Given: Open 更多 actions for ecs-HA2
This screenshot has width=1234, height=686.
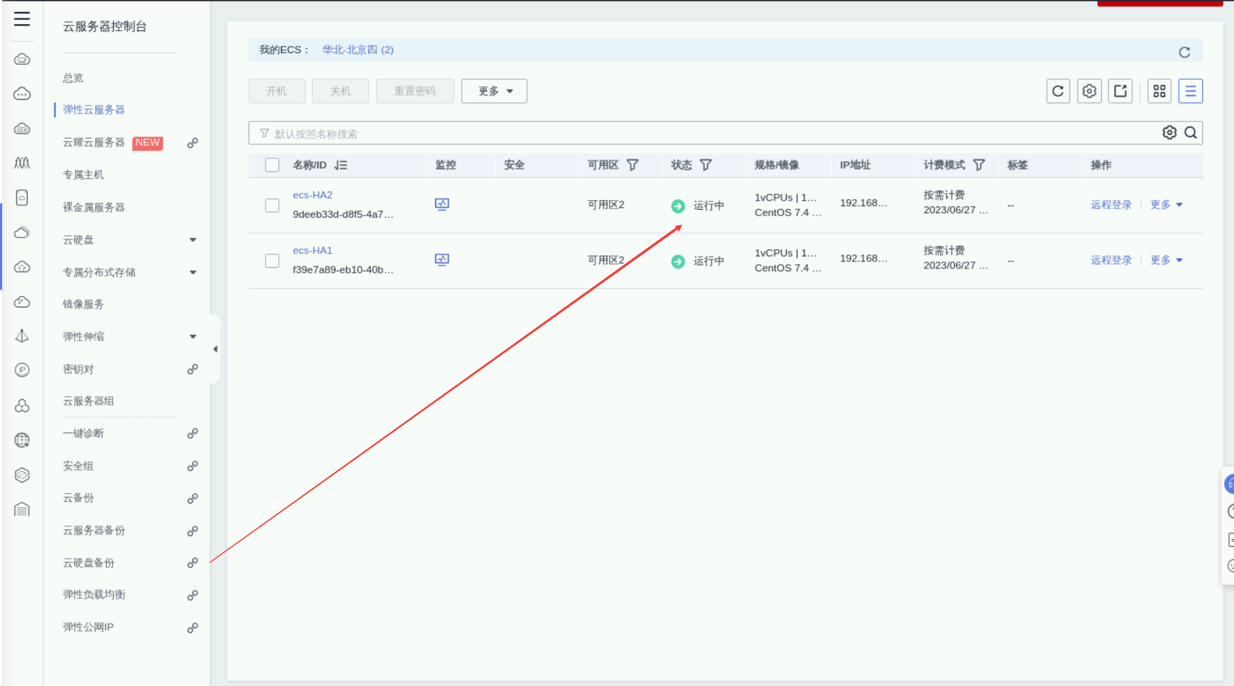Looking at the screenshot, I should click(x=1166, y=205).
